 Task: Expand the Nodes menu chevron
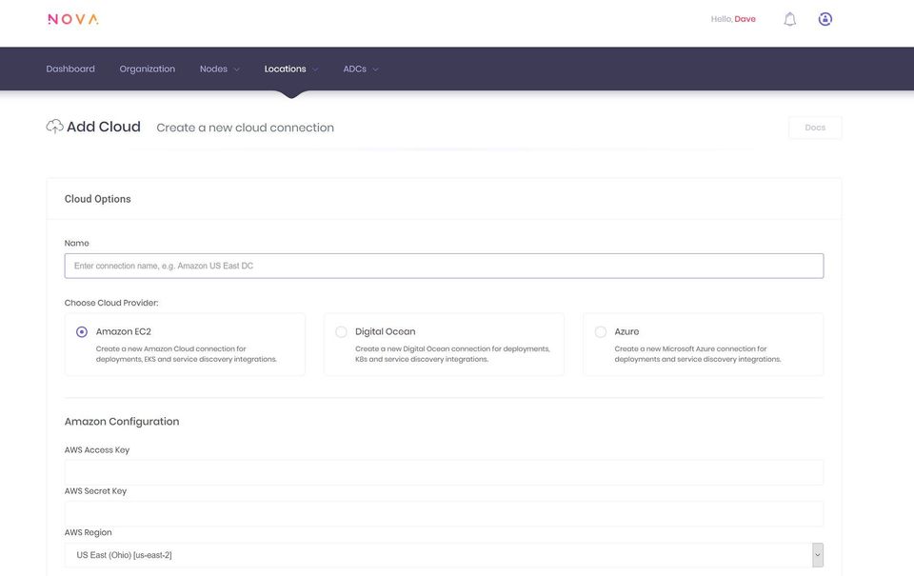tap(237, 70)
